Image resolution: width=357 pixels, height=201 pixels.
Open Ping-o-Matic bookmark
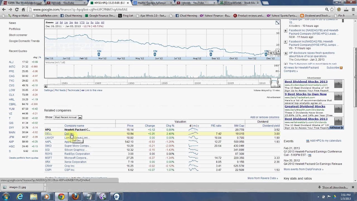pyautogui.click(x=19, y=16)
